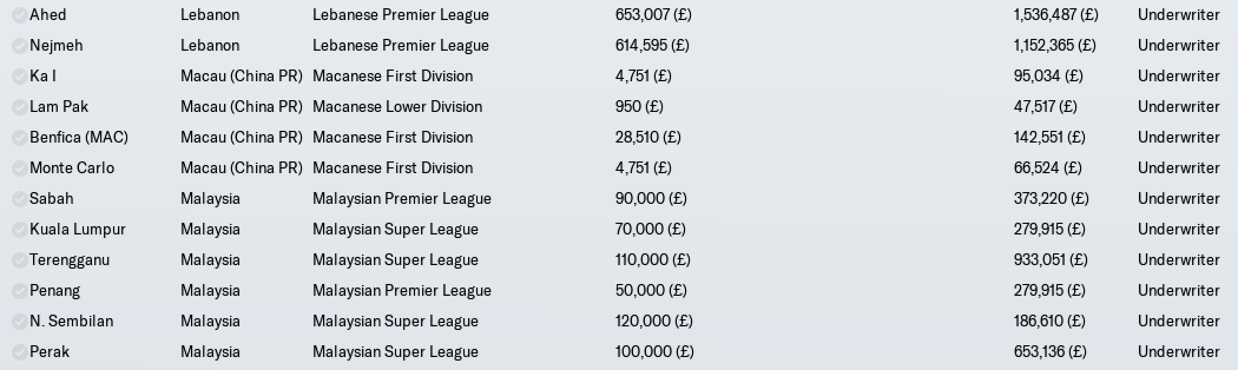
Task: Toggle the checkmark for Ka I
Action: point(19,76)
